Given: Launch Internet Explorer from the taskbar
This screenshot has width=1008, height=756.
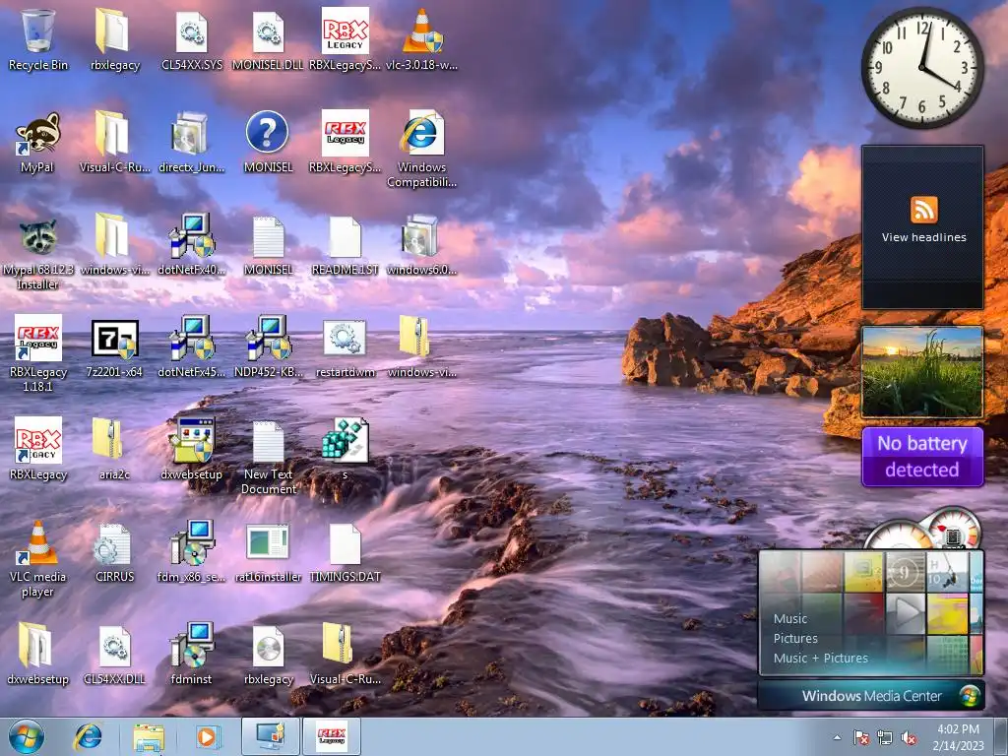Looking at the screenshot, I should [88, 736].
